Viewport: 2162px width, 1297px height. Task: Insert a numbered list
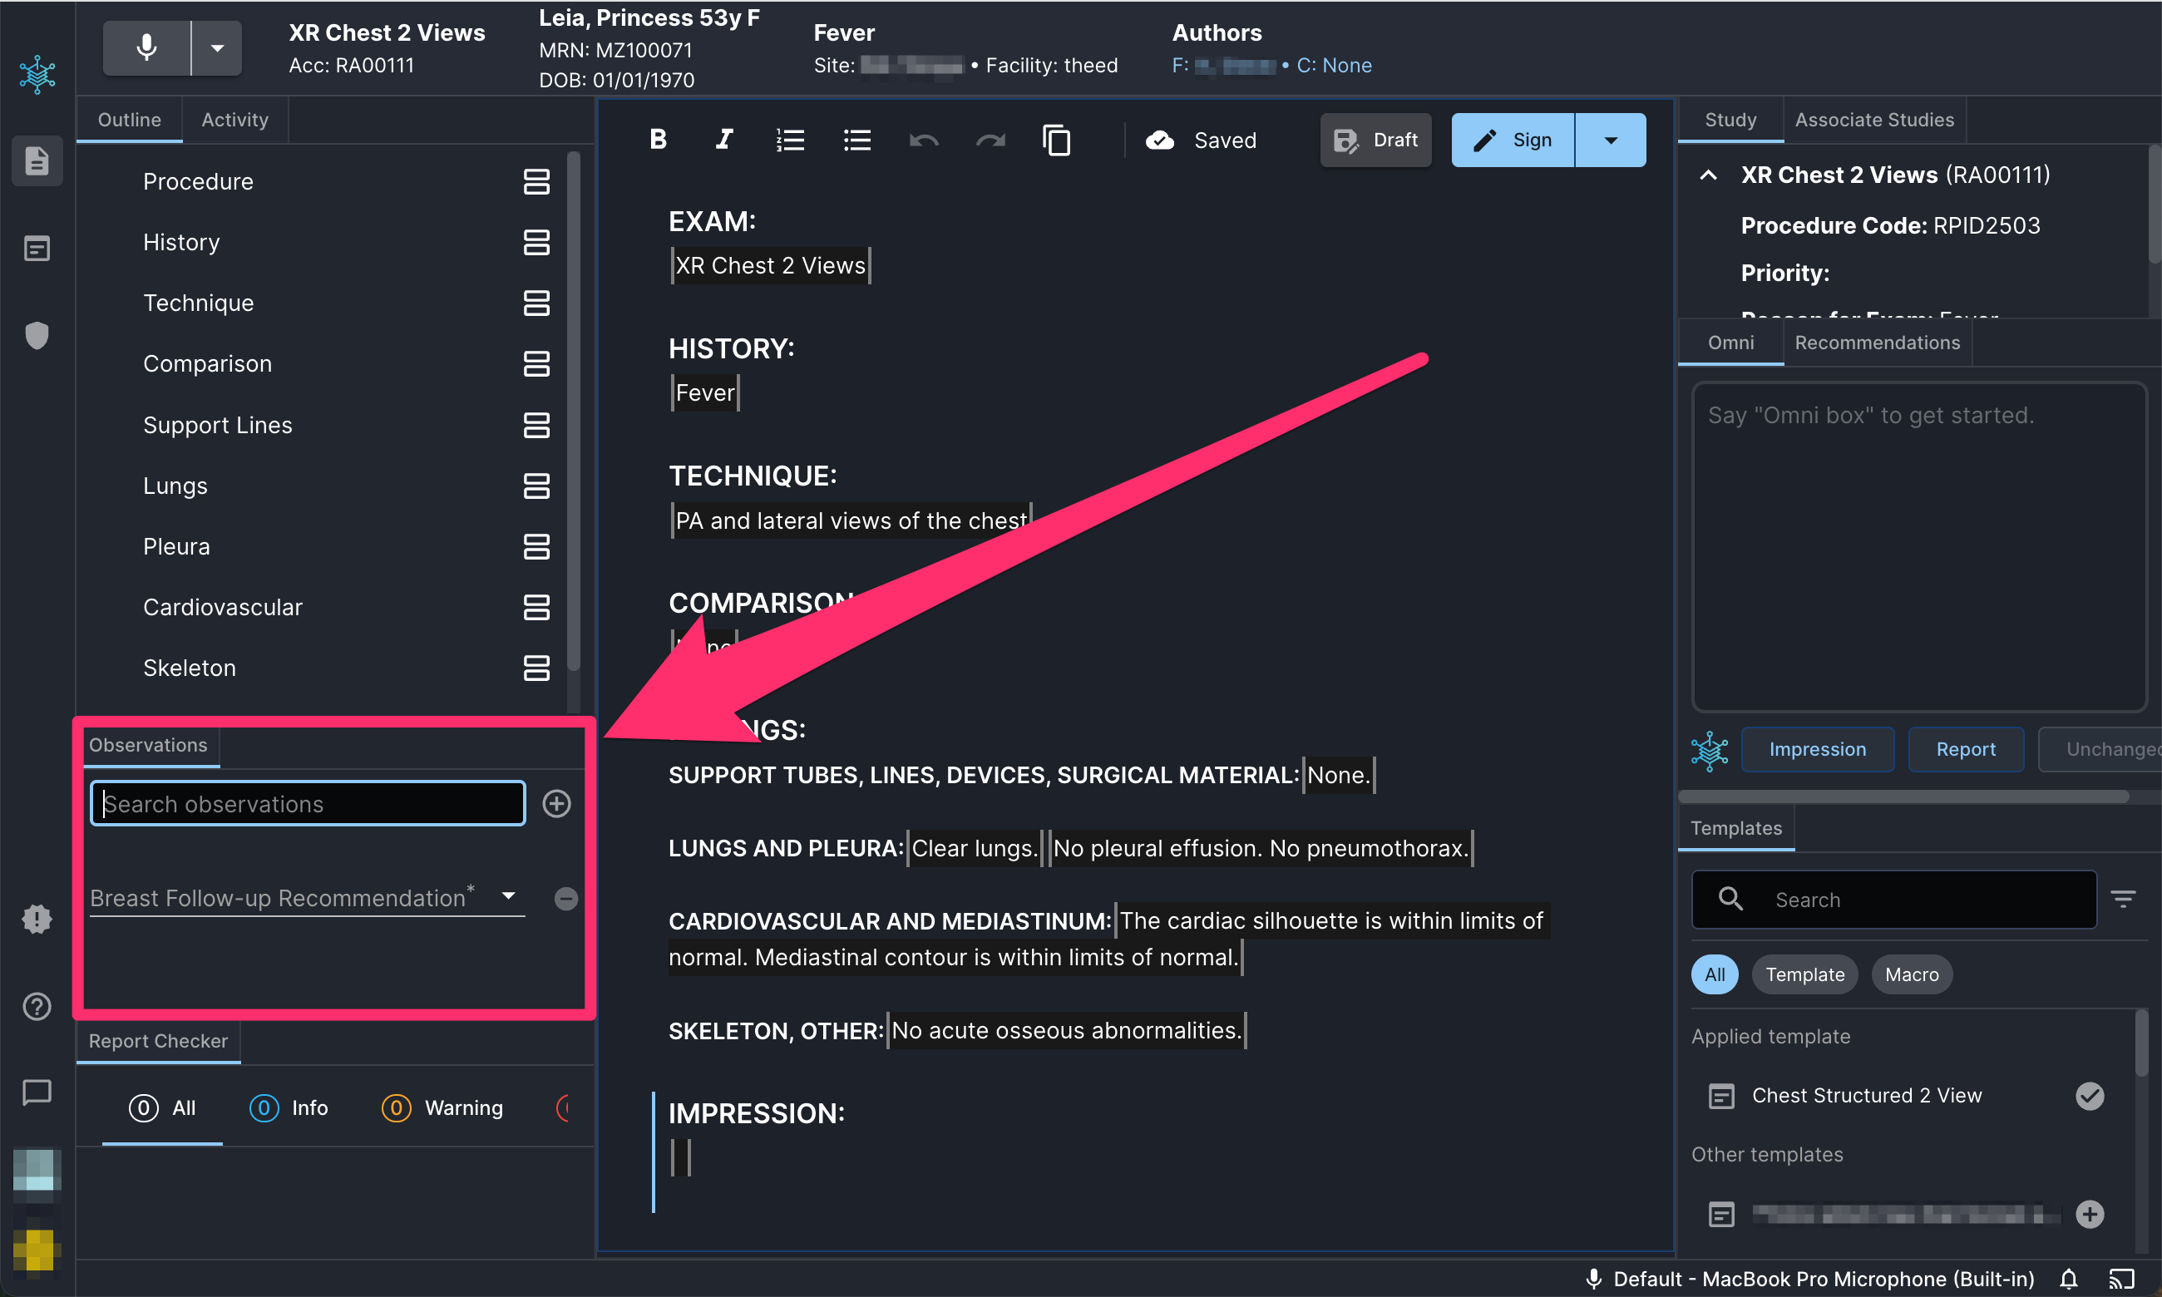click(790, 140)
